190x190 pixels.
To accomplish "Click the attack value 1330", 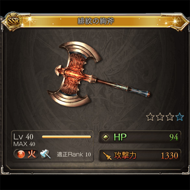I will pyautogui.click(x=170, y=156).
